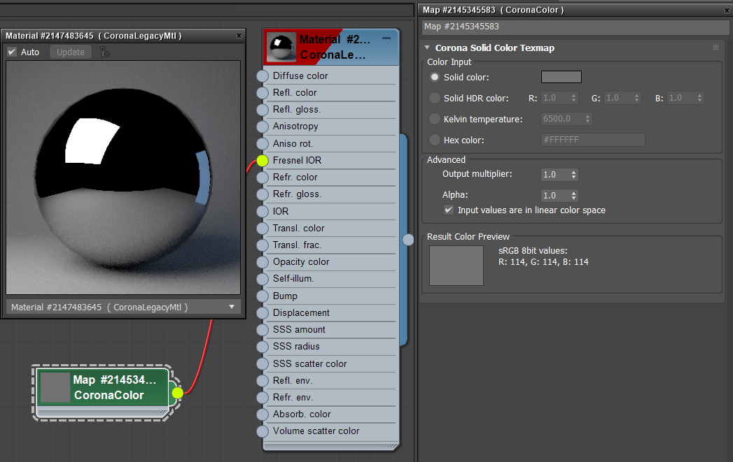Click the material node sphere thumbnail

[281, 47]
